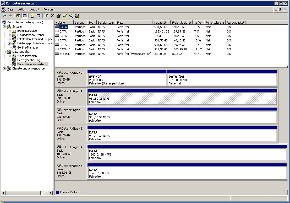The width and height of the screenshot is (290, 203).
Task: Go up one level with the folder icon
Action: pos(18,16)
